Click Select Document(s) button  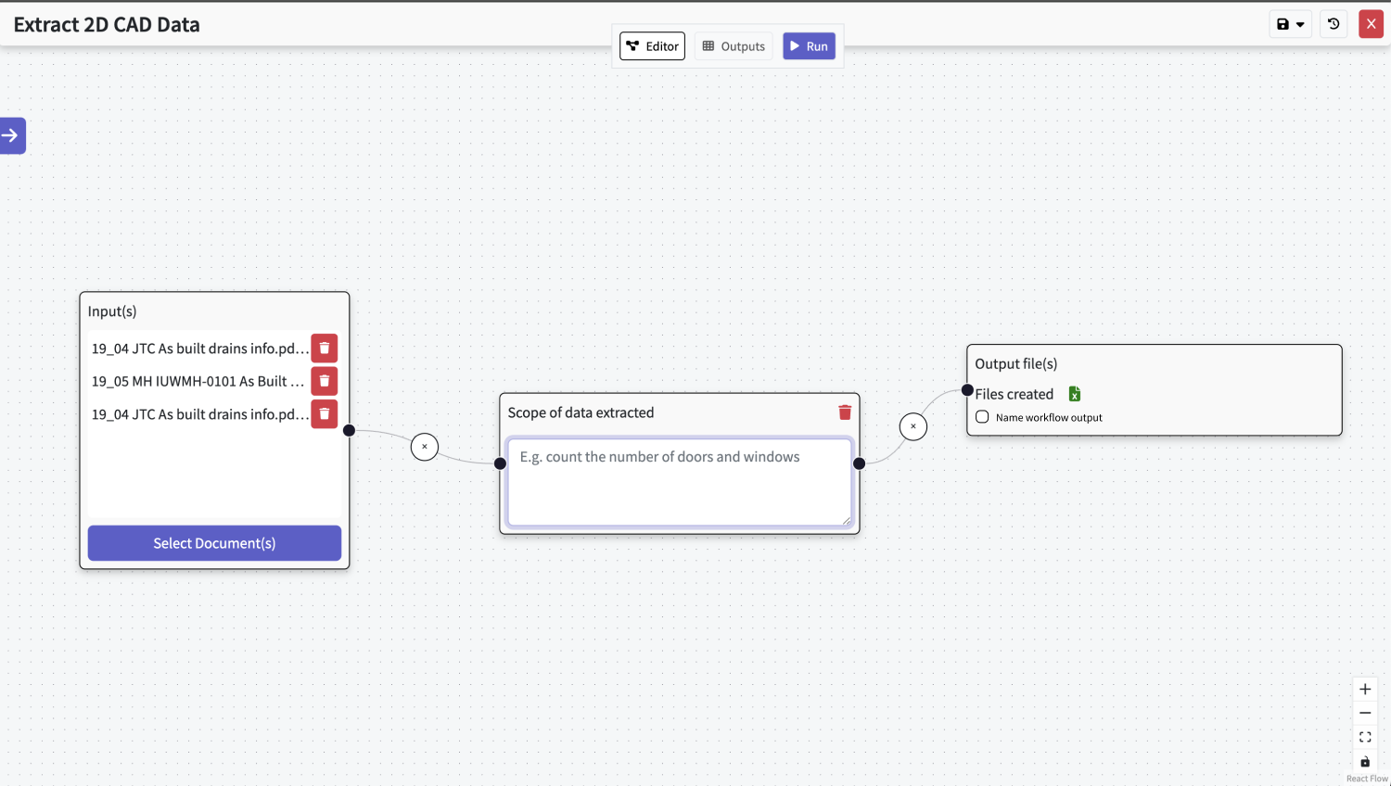(214, 543)
